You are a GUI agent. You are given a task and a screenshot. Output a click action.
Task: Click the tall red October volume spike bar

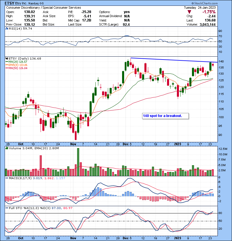[x=41, y=166]
